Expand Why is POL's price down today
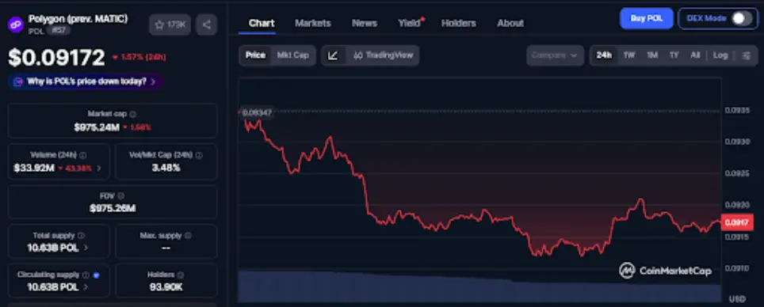The width and height of the screenshot is (764, 307). [86, 81]
